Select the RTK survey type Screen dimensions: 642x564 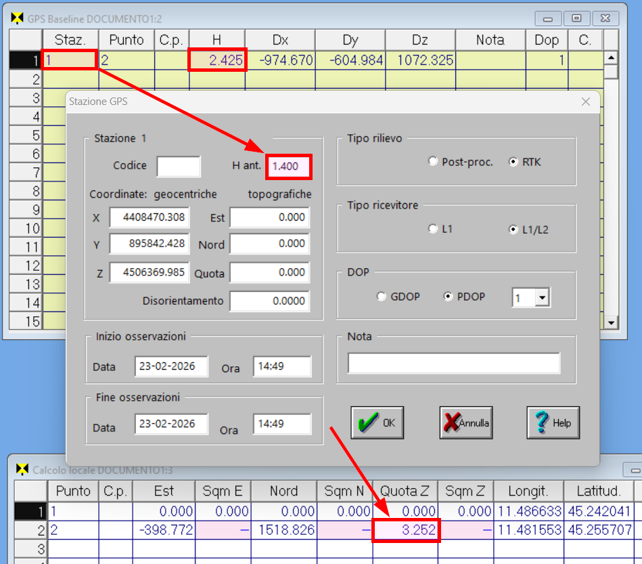[513, 162]
